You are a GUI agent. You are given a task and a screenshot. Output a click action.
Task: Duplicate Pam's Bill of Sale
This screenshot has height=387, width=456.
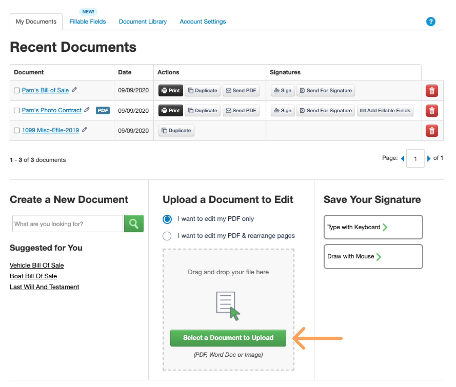(202, 90)
